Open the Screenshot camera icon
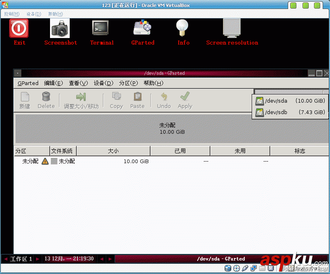 pos(60,28)
